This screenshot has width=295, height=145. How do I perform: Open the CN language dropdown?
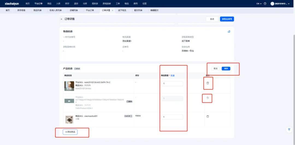[259, 4]
